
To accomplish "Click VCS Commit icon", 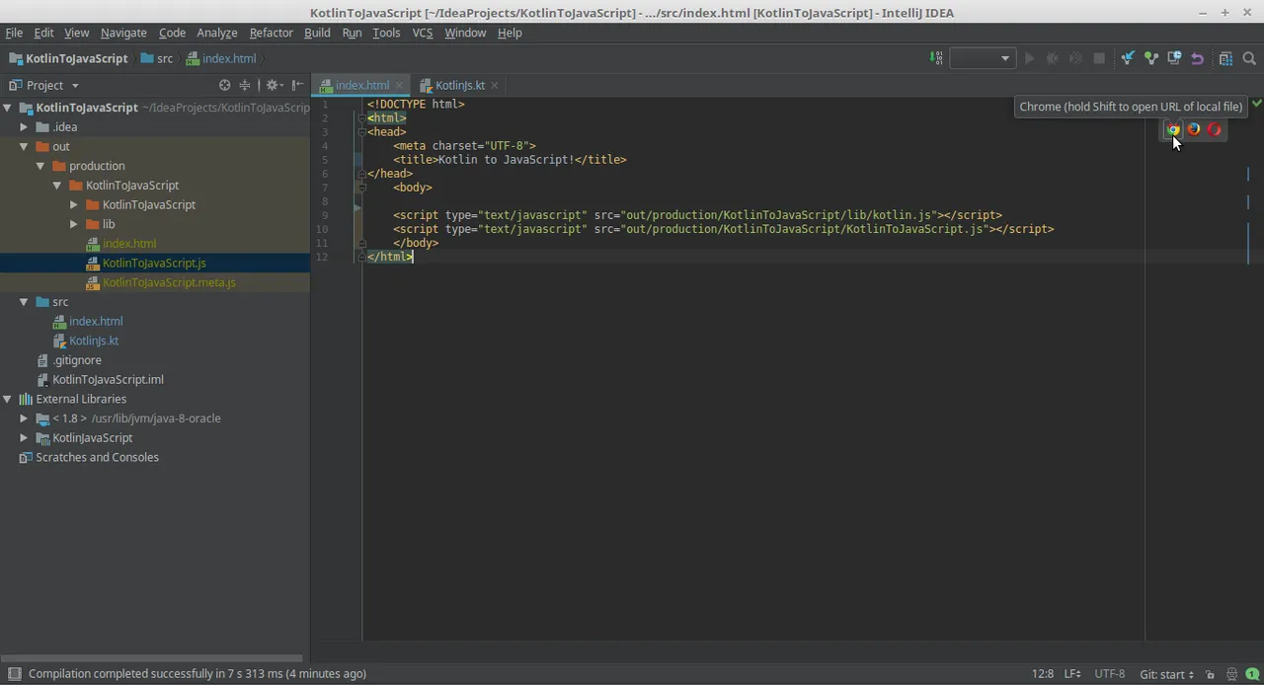I will [x=1150, y=58].
